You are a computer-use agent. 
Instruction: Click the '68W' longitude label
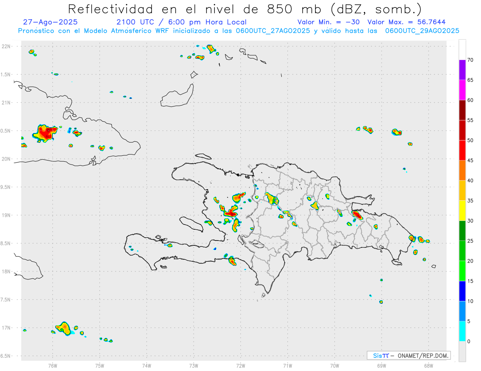coord(428,365)
